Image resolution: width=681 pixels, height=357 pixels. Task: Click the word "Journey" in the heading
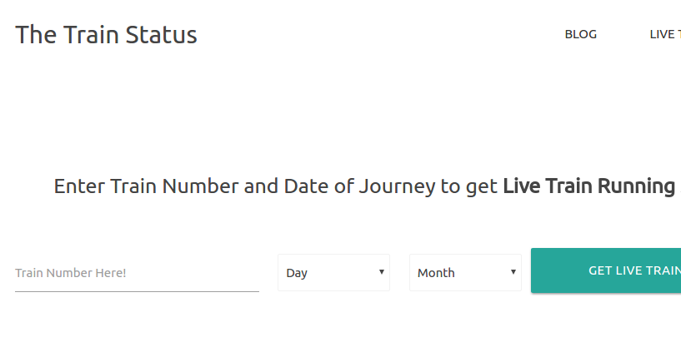click(397, 187)
